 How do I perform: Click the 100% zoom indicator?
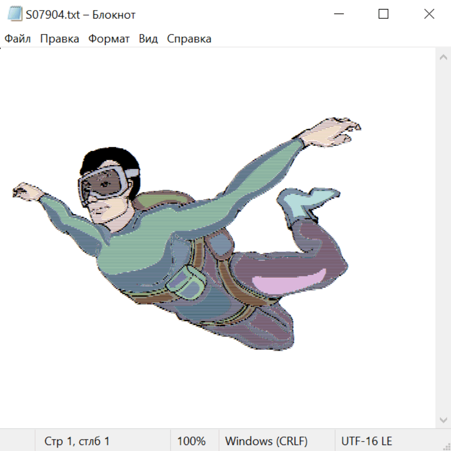pos(191,441)
